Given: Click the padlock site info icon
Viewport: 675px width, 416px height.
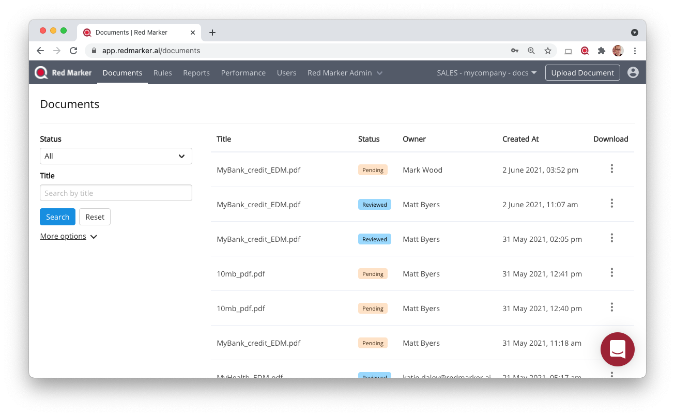Looking at the screenshot, I should click(x=94, y=51).
